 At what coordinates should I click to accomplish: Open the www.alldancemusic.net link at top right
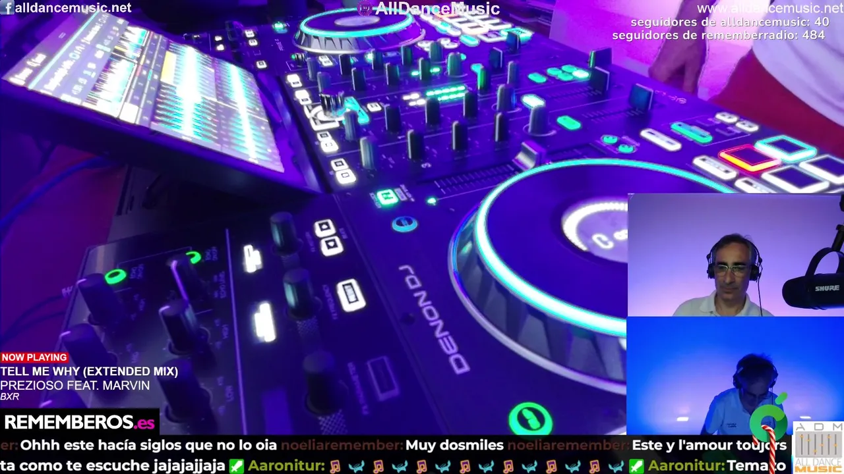point(770,9)
